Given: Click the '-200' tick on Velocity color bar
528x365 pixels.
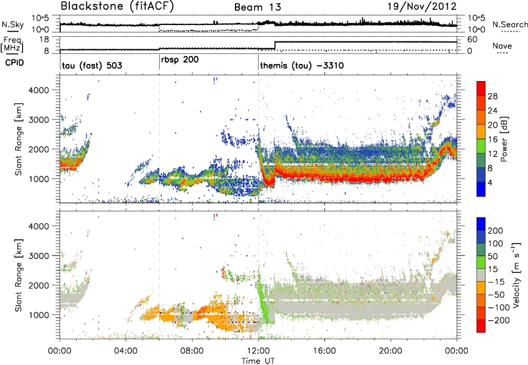Looking at the screenshot, I should [x=498, y=320].
